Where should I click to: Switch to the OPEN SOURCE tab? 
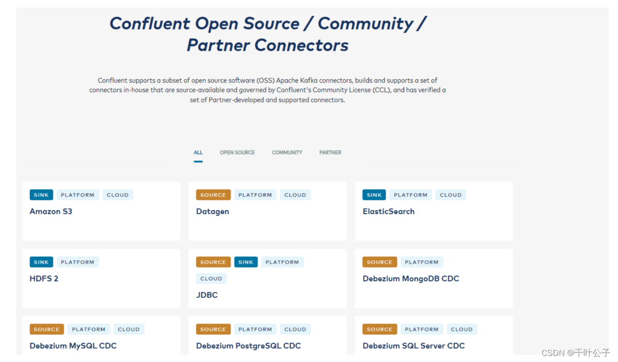237,152
